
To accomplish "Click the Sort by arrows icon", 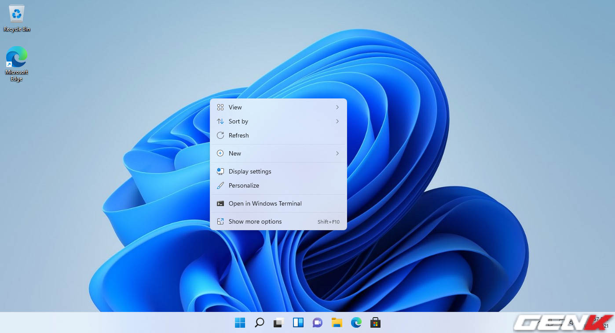I will pos(220,121).
